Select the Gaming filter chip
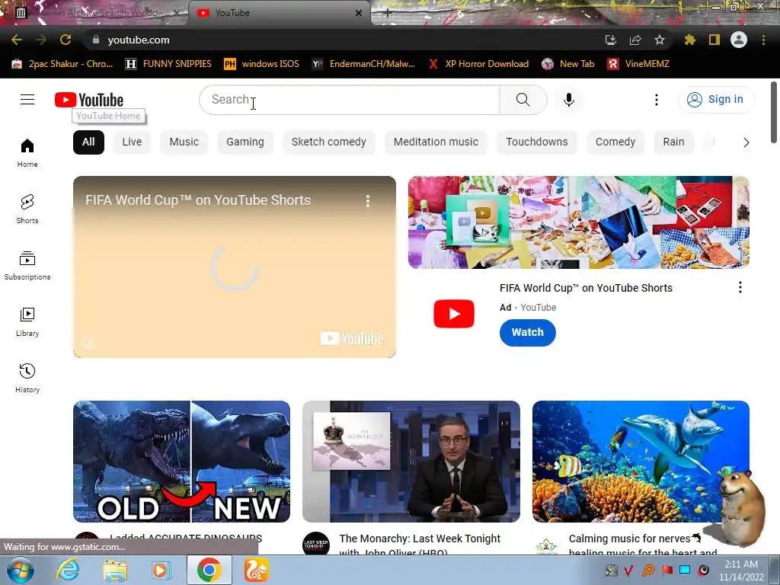This screenshot has width=780, height=585. 245,142
